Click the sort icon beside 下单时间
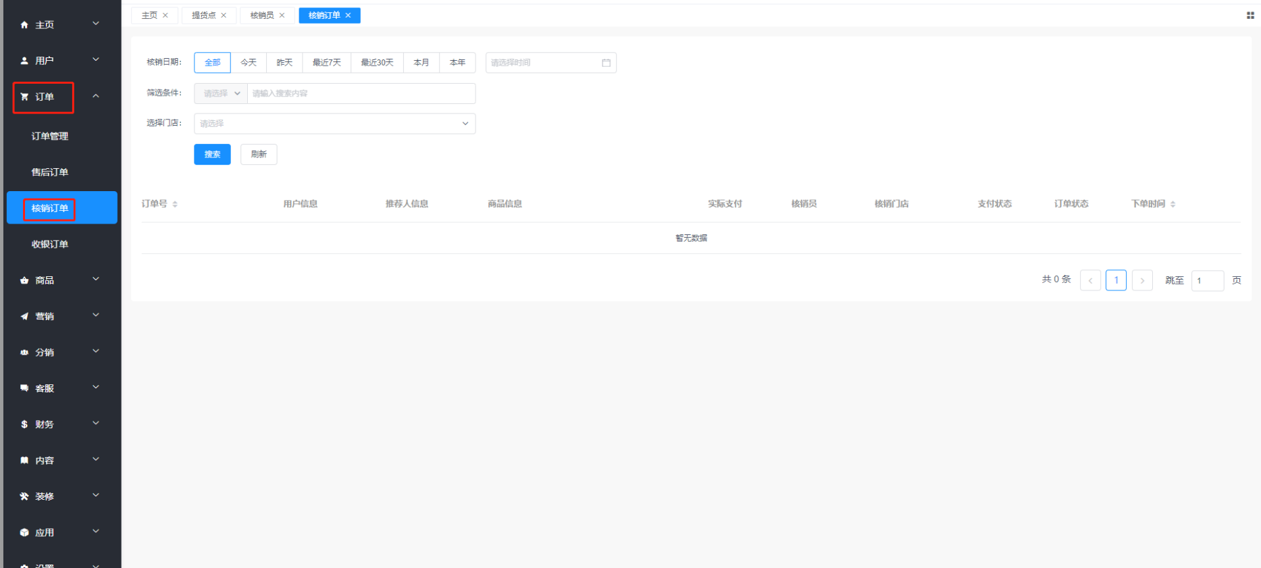This screenshot has height=568, width=1261. [1173, 204]
